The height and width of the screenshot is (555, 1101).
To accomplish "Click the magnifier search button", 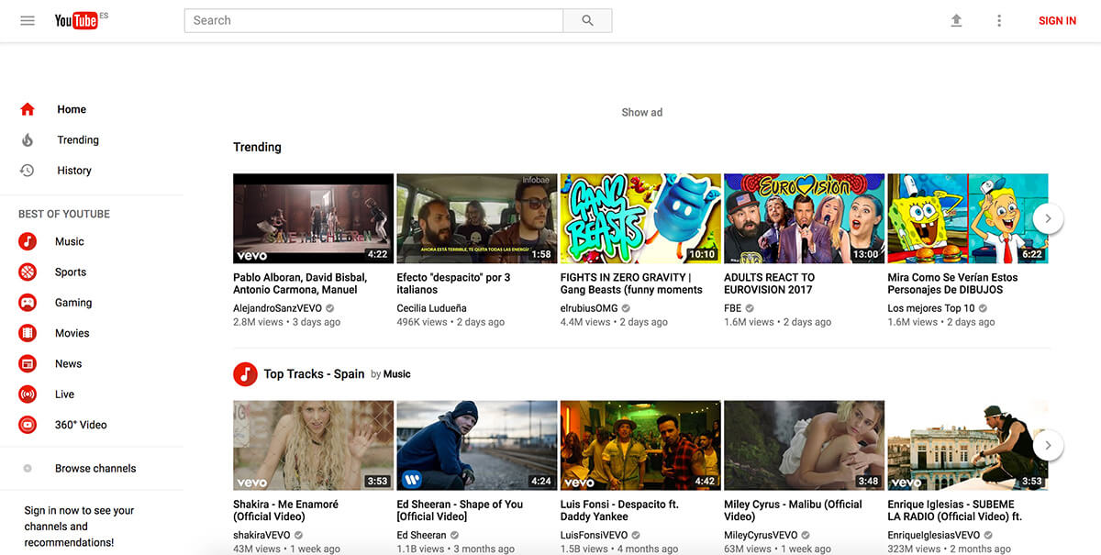I will (587, 20).
